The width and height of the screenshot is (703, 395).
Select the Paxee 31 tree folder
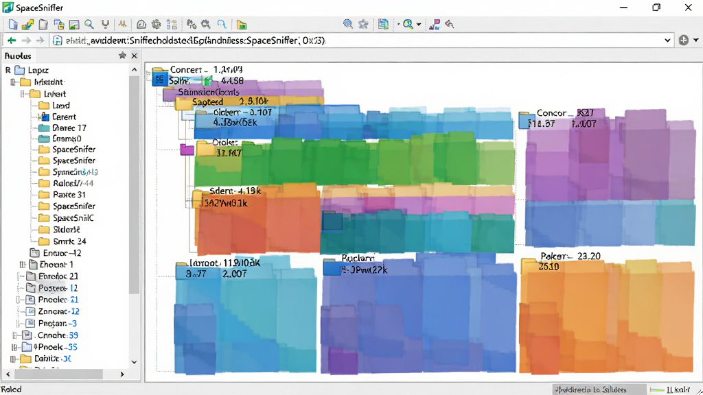click(69, 195)
